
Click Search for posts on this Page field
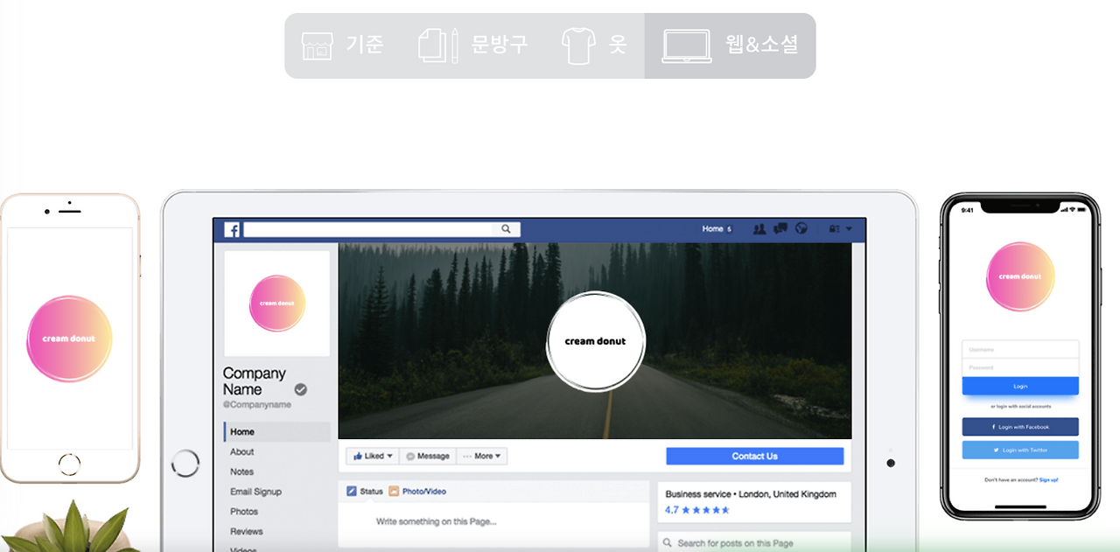753,543
